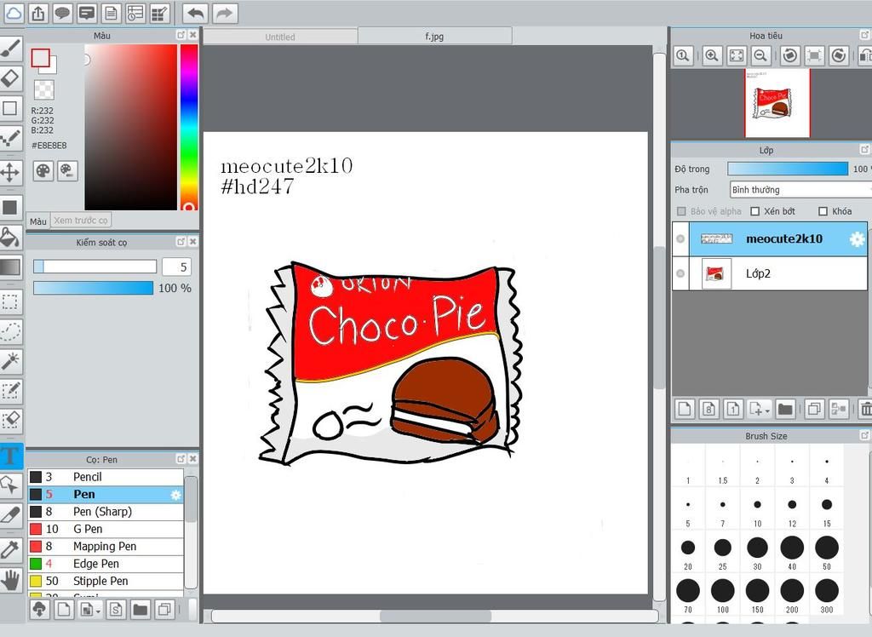Open settings gear of Pen brush
The height and width of the screenshot is (637, 872).
coord(175,495)
